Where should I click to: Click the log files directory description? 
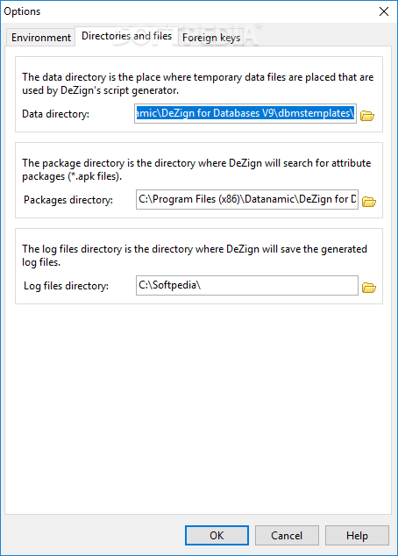pyautogui.click(x=195, y=255)
